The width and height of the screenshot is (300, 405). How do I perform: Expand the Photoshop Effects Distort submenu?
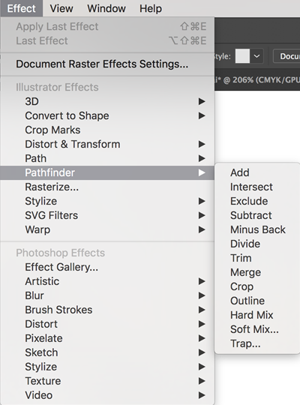tap(107, 324)
